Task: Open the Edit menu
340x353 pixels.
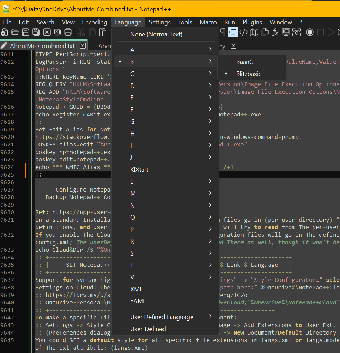Action: [x=24, y=22]
